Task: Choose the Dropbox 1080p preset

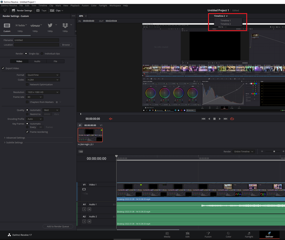Action: tap(65, 25)
